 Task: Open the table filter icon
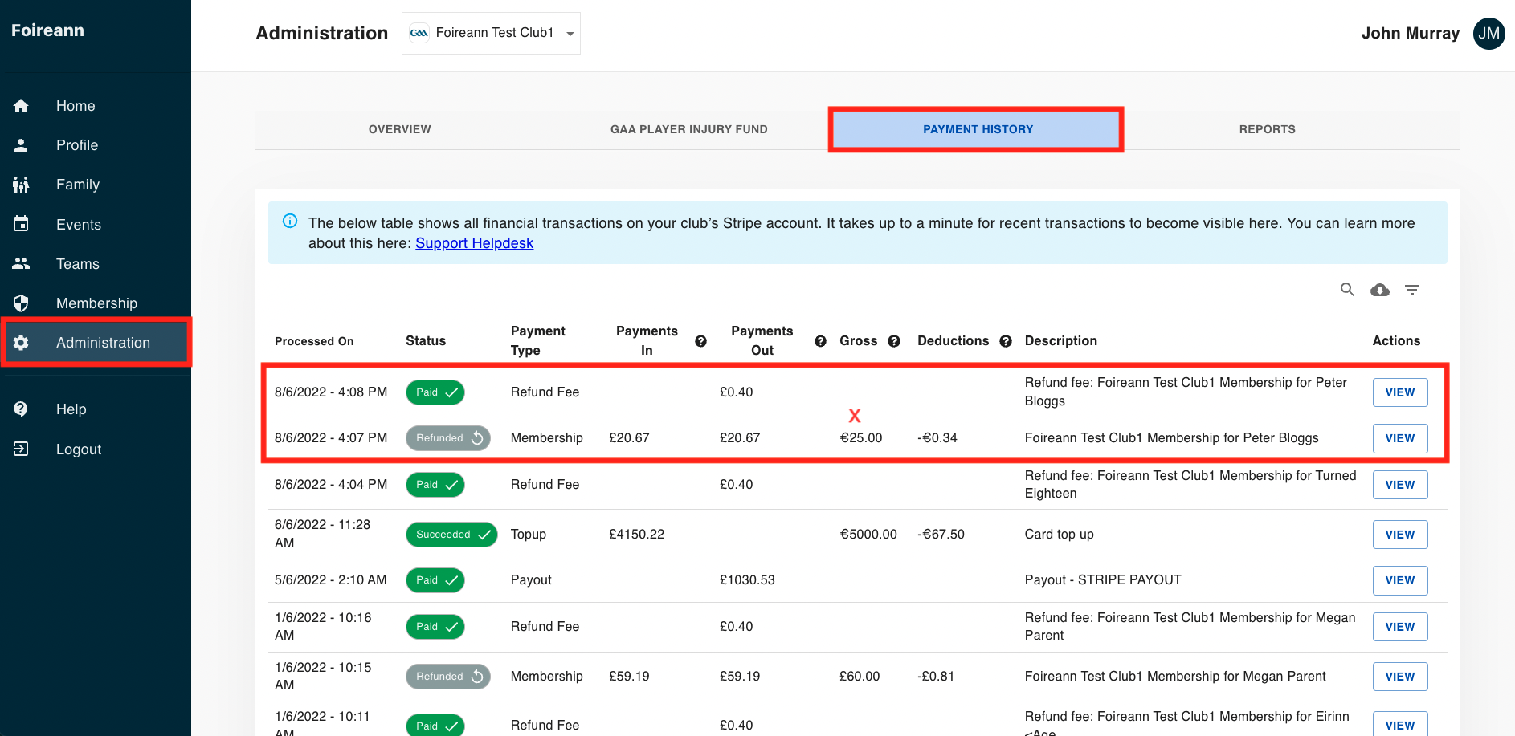[x=1412, y=290]
